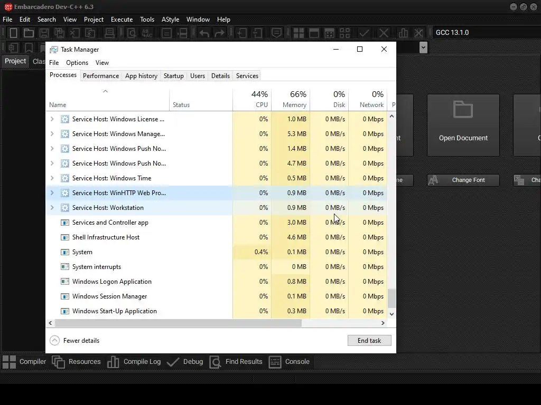Click the Find magnifier icon in Dev-C++ toolbar
The height and width of the screenshot is (405, 541).
coord(132,33)
